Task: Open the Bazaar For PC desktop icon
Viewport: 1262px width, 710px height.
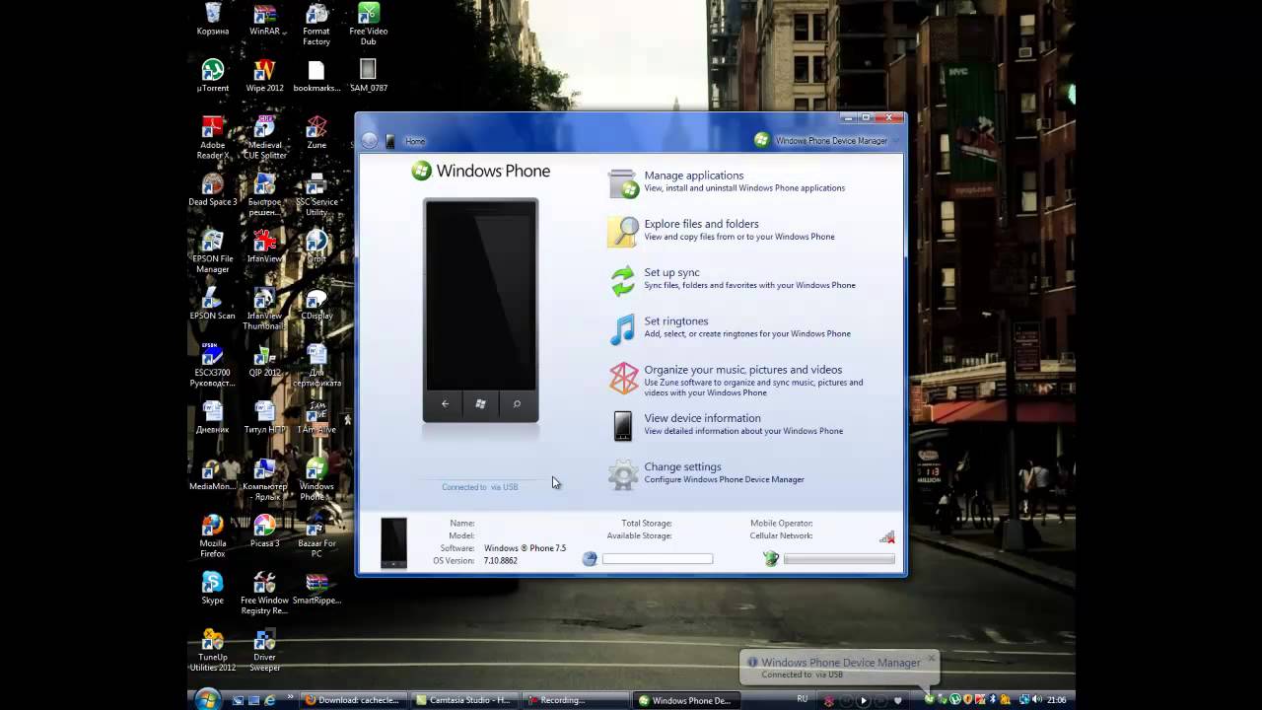Action: [316, 536]
